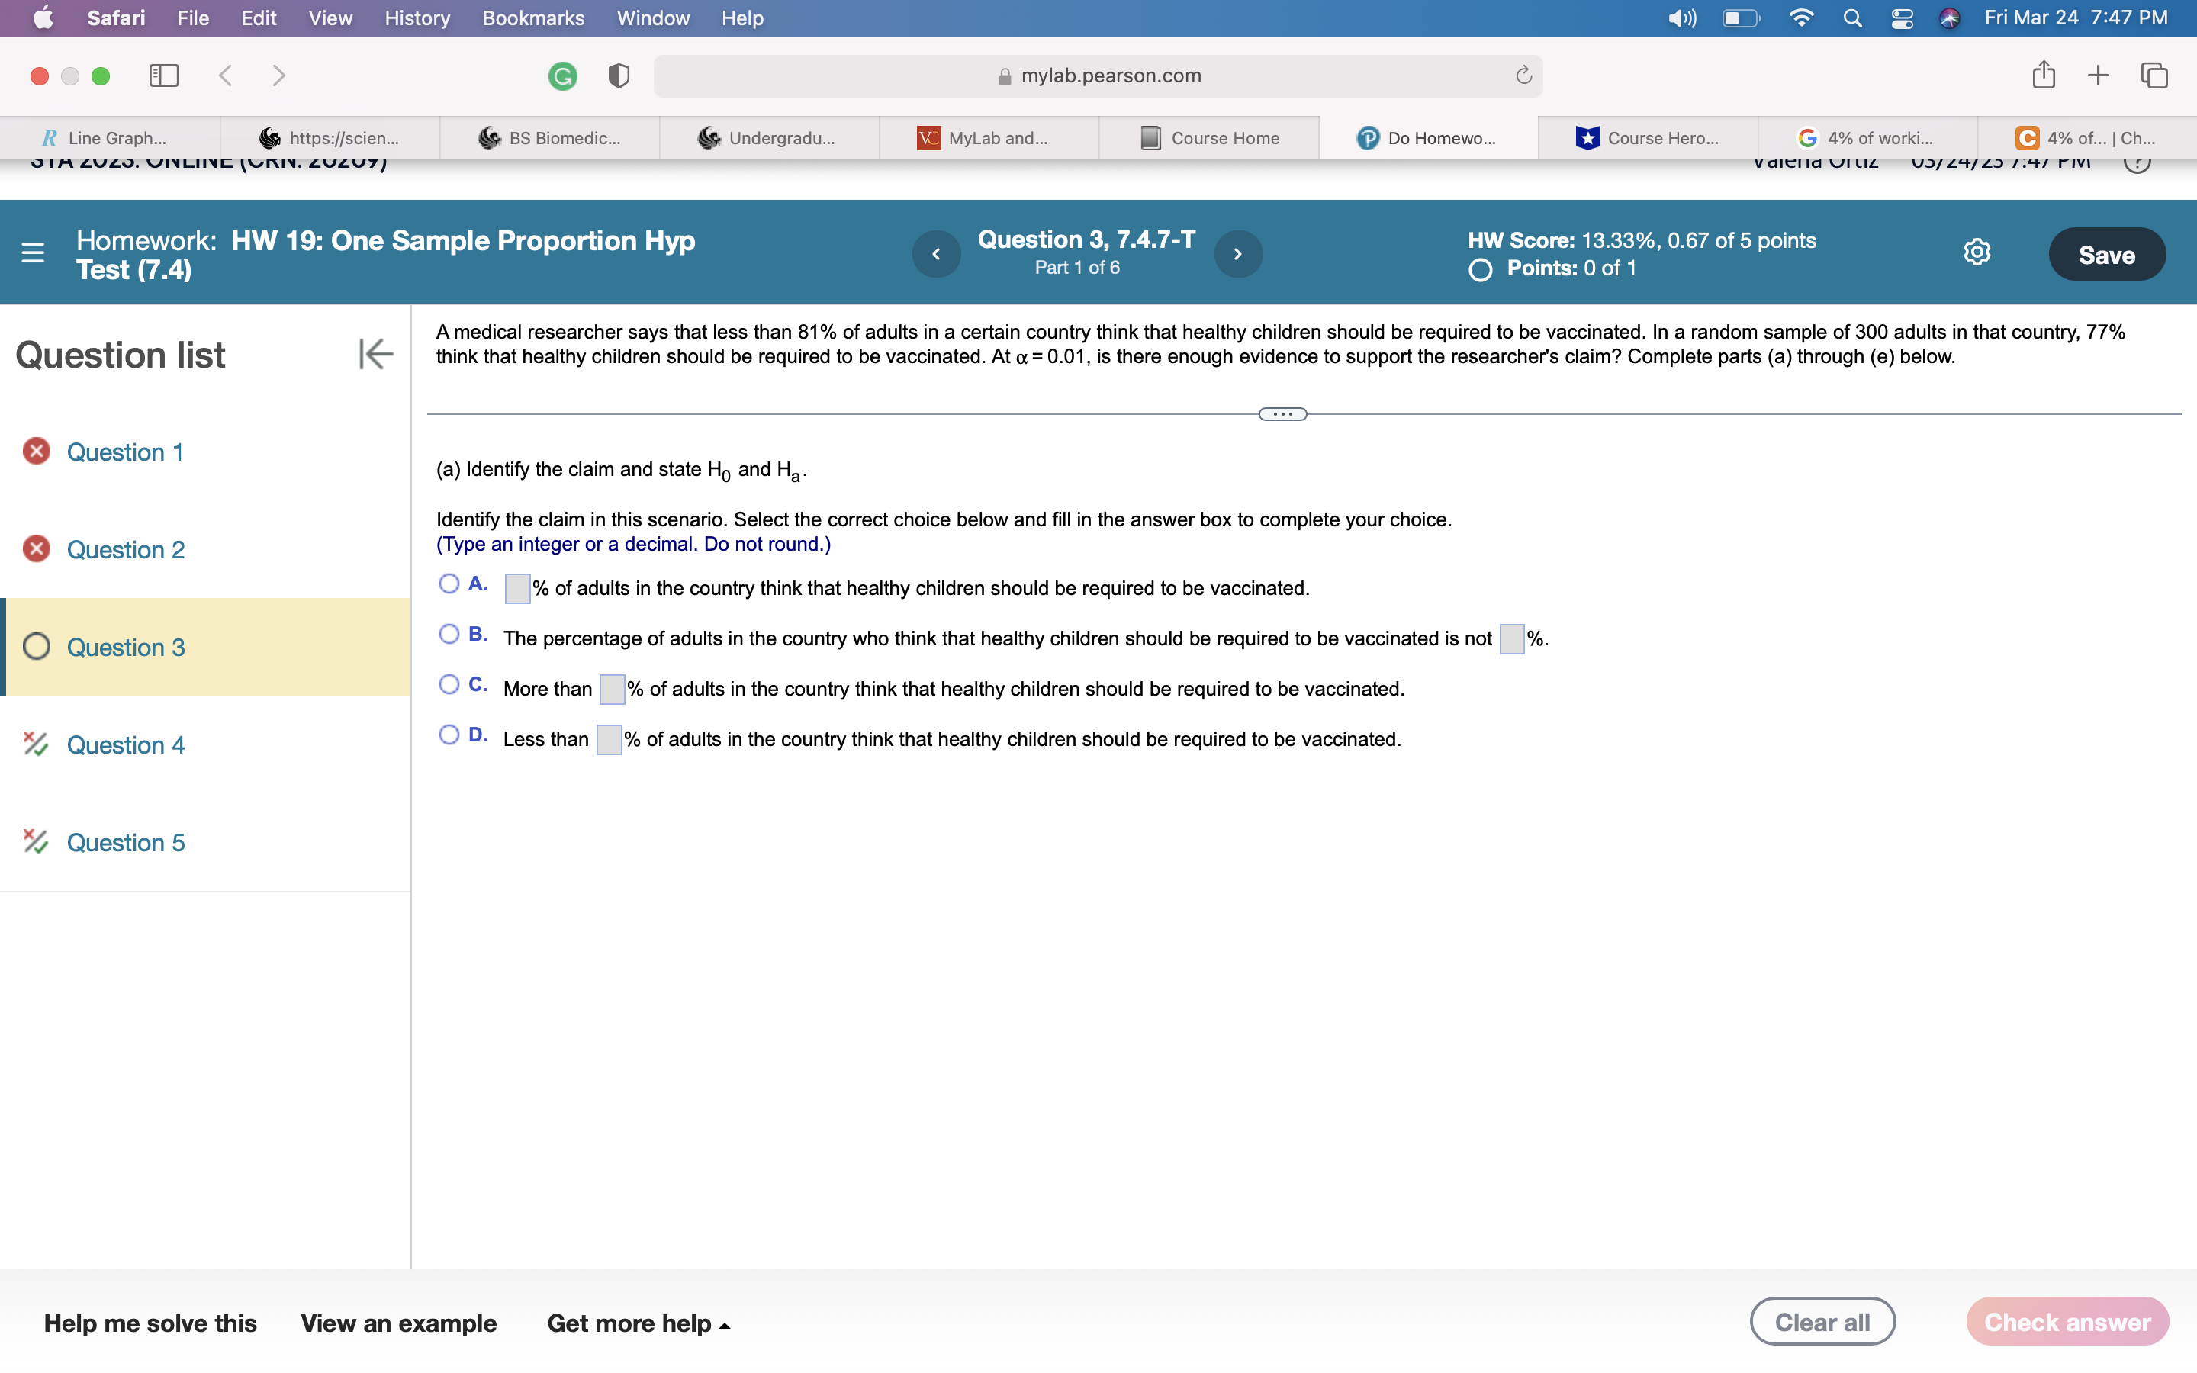
Task: Expand the collapsed problem statement ellipsis
Action: point(1282,414)
